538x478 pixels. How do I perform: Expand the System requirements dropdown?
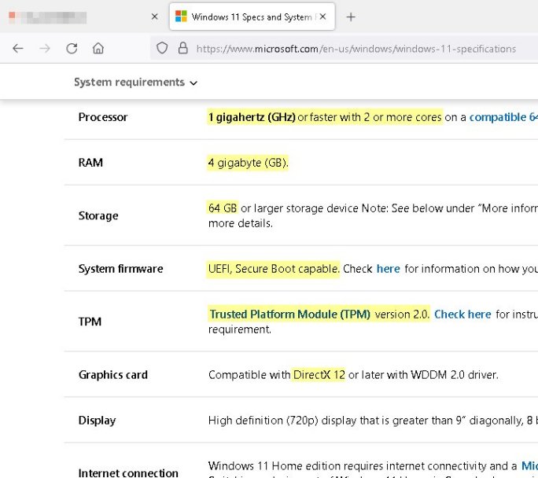135,83
